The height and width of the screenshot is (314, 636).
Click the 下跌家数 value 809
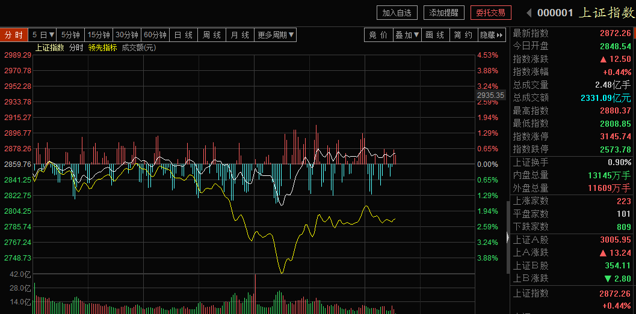click(x=624, y=226)
